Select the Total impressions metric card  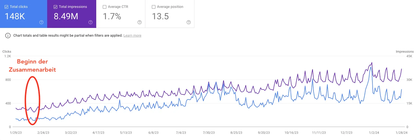[72, 14]
